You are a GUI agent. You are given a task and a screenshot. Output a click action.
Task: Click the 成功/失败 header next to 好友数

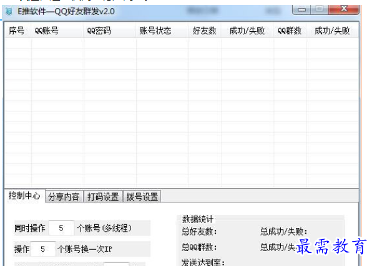point(247,31)
